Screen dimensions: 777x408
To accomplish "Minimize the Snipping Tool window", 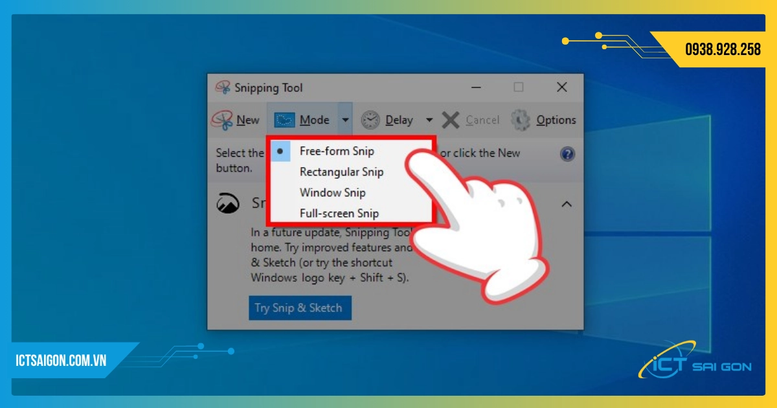I will [476, 87].
